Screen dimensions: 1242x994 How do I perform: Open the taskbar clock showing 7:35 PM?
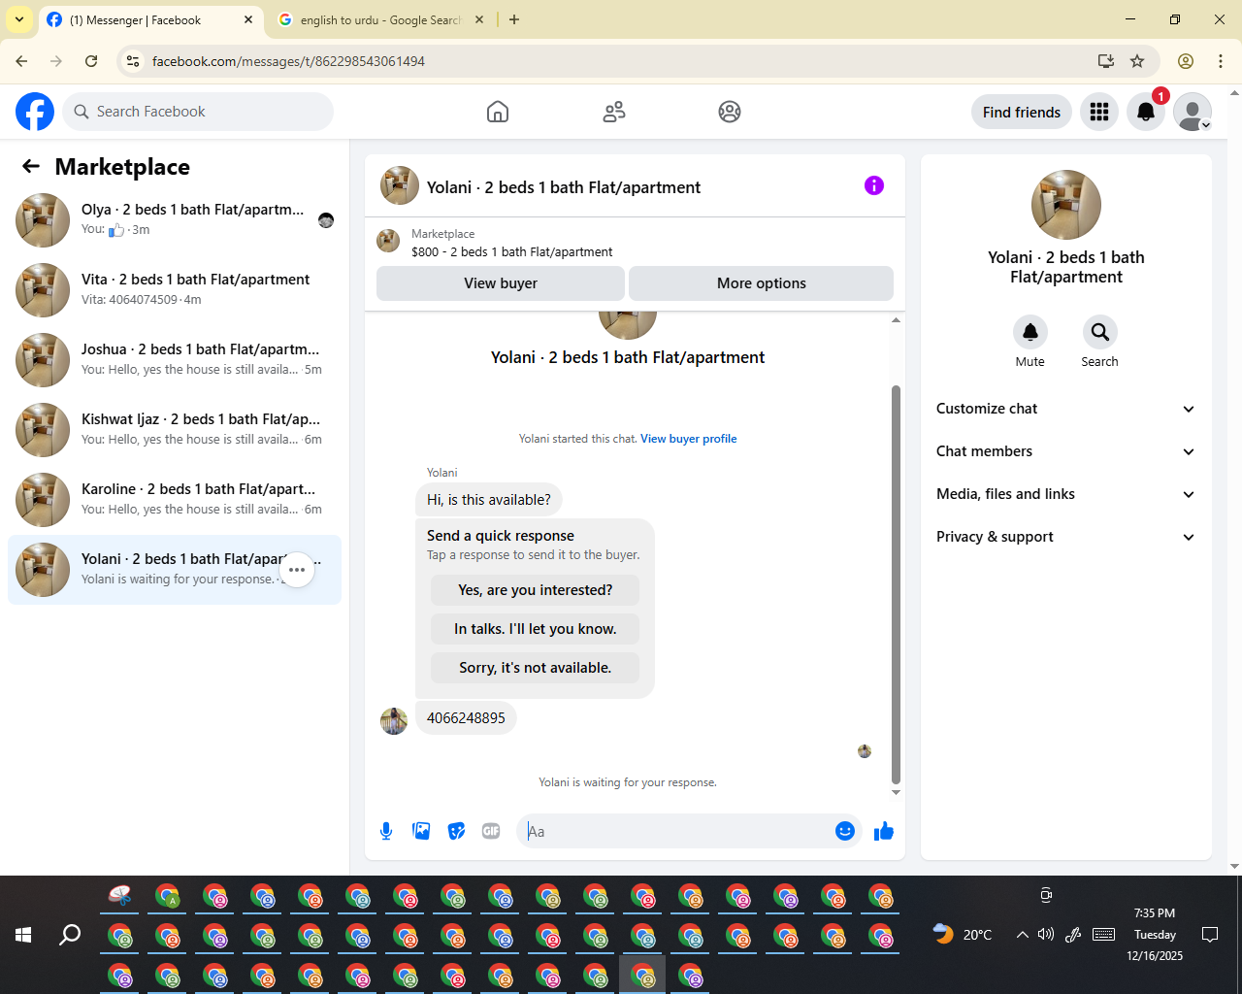(x=1155, y=935)
